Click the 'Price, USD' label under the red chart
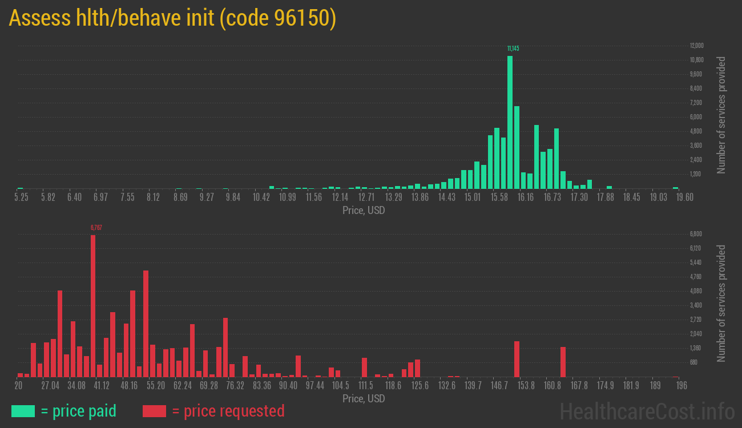 click(364, 398)
